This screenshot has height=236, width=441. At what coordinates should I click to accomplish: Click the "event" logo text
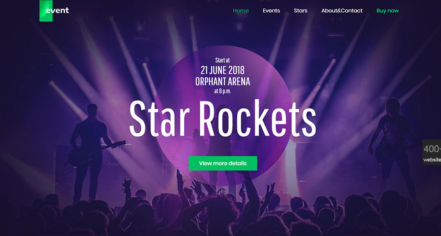point(57,11)
